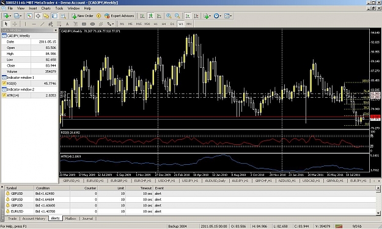Viewport: 382px width, 229px height.
Task: Select the parallel lines channel tool
Action: (101, 24)
